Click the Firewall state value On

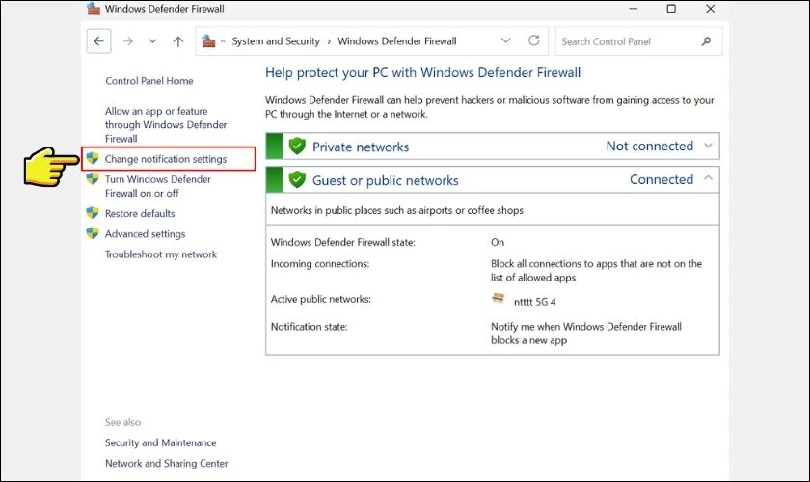point(498,242)
